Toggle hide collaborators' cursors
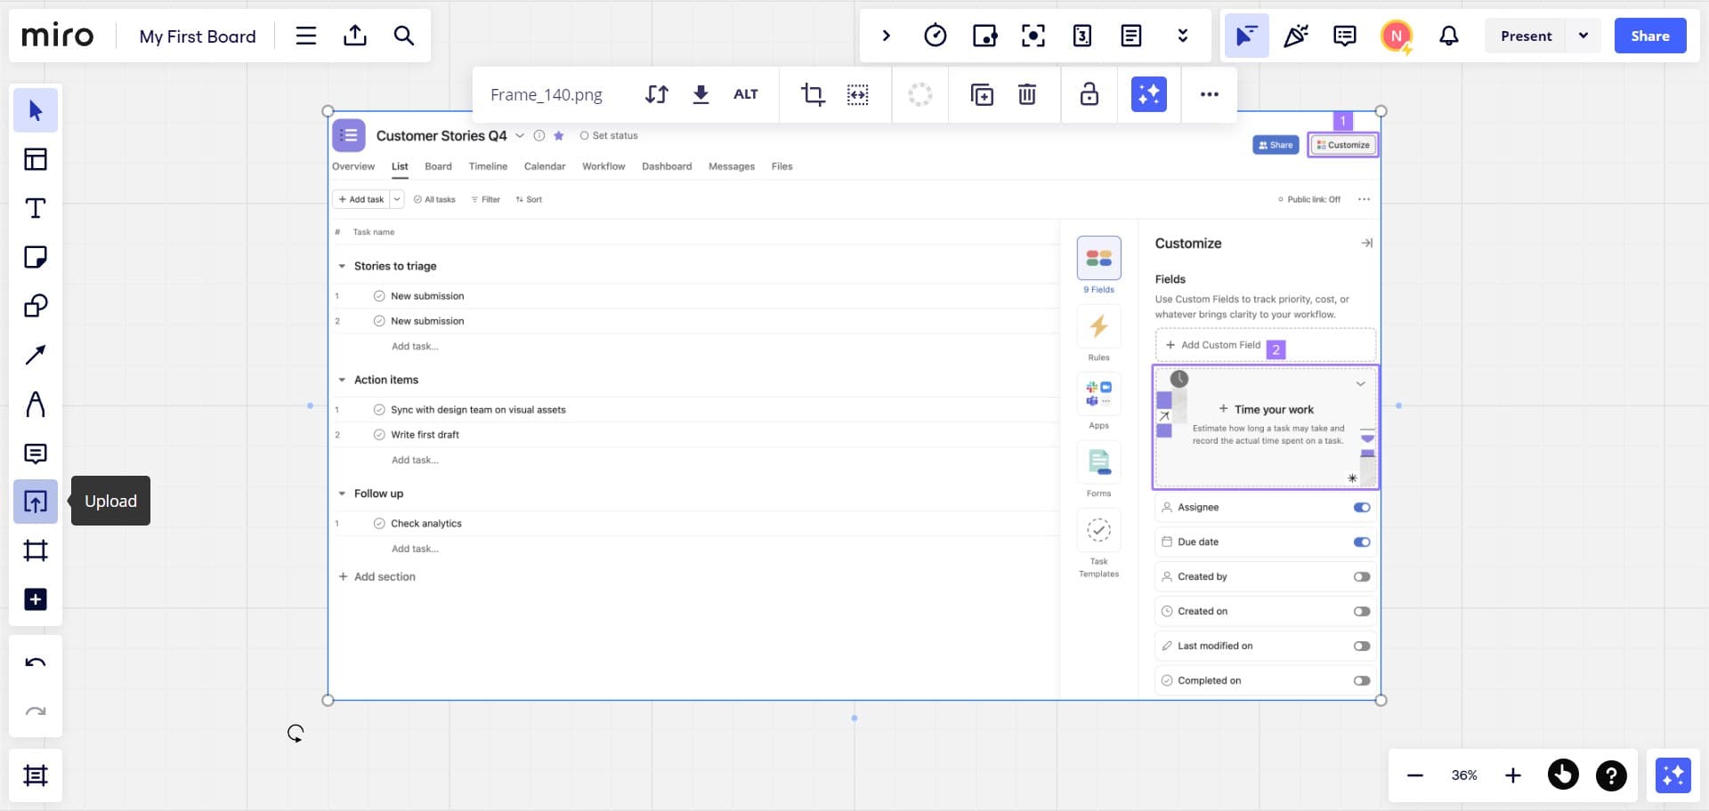 pyautogui.click(x=1246, y=36)
